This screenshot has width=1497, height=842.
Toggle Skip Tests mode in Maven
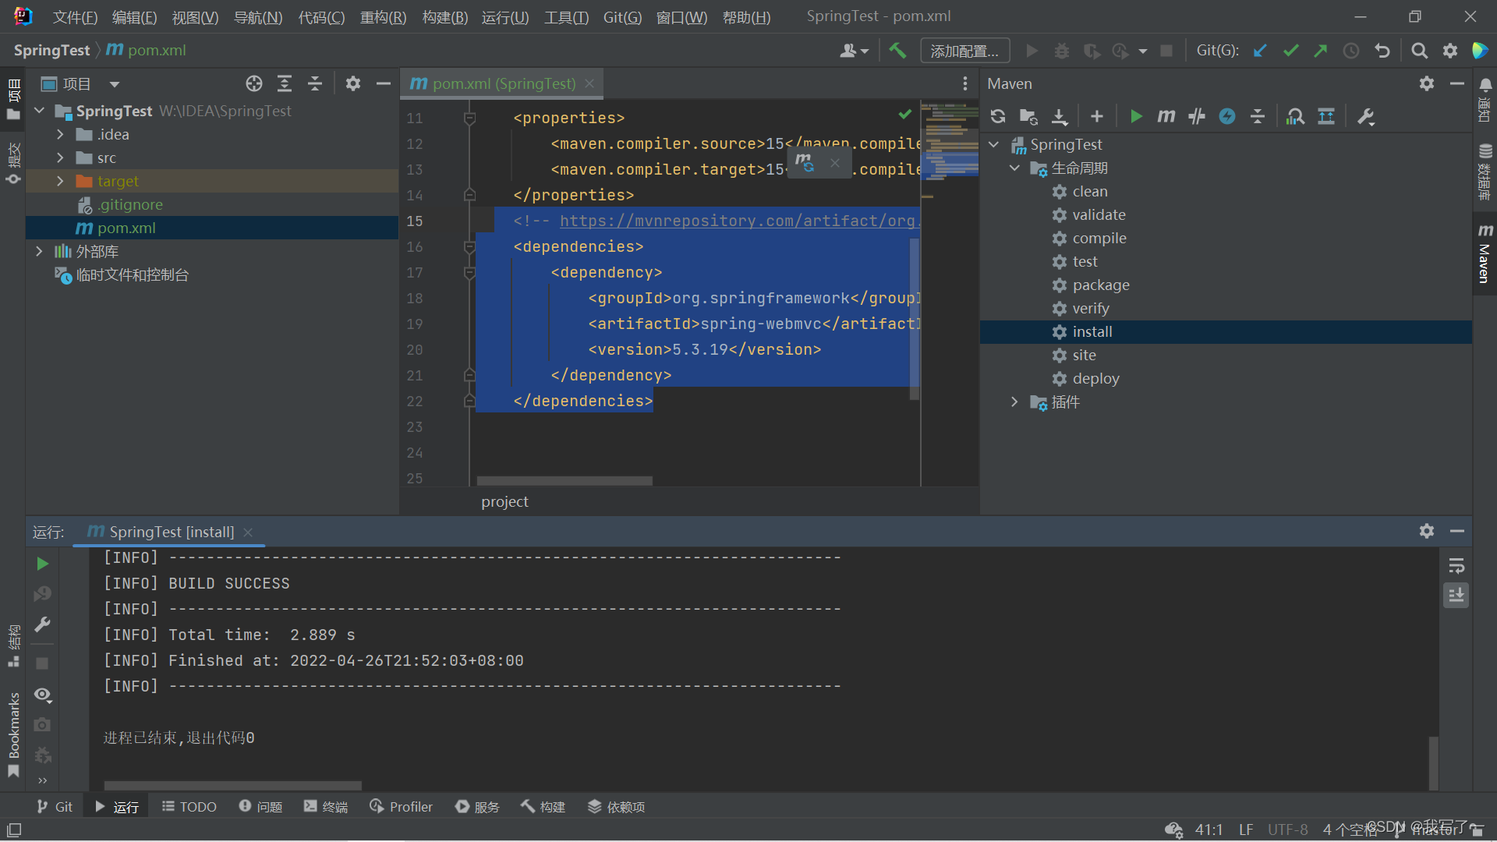point(1226,117)
